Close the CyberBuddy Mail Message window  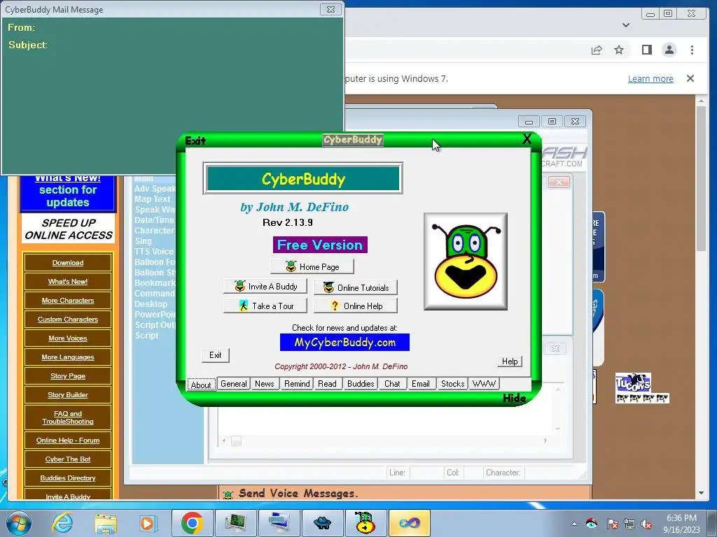point(330,9)
